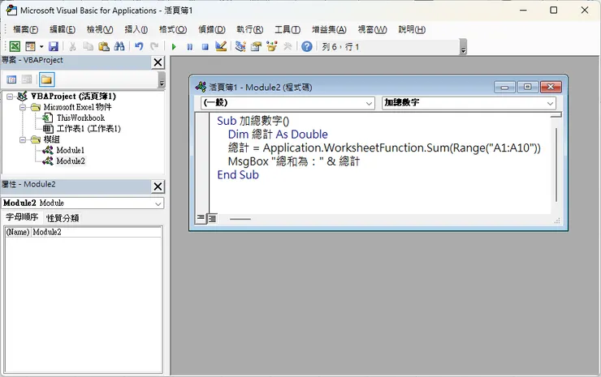
Task: Open Project Explorer toolbar icon
Action: pyautogui.click(x=240, y=47)
